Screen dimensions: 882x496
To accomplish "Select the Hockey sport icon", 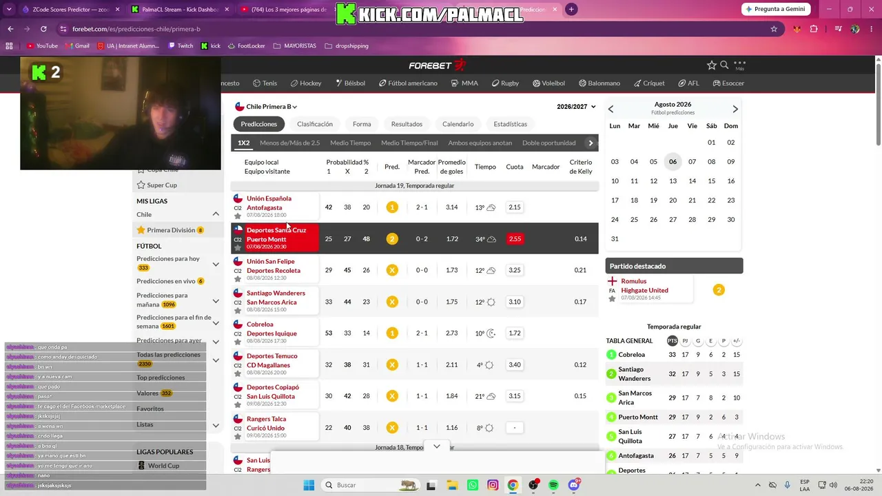I will 294,83.
